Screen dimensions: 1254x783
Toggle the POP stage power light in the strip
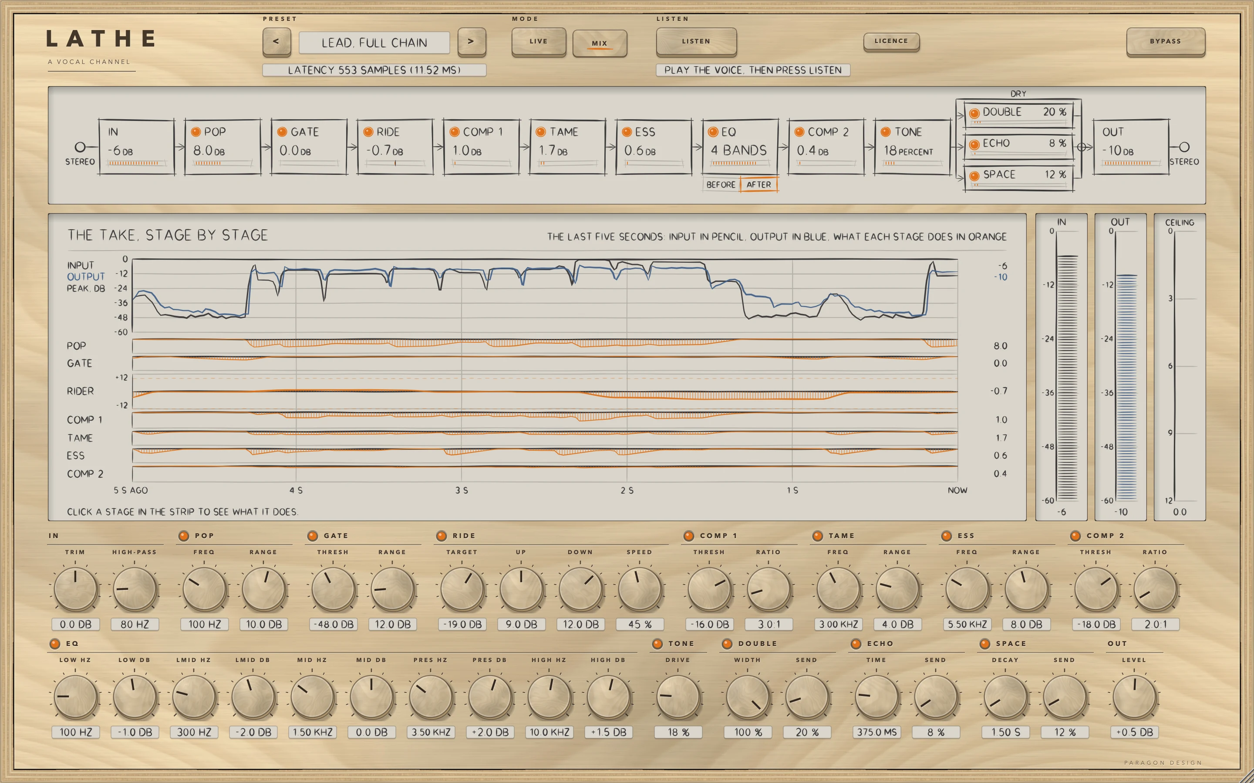coord(196,132)
